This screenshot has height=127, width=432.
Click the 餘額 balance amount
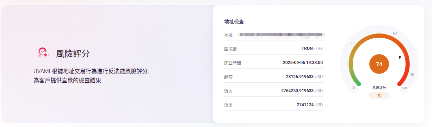point(304,76)
